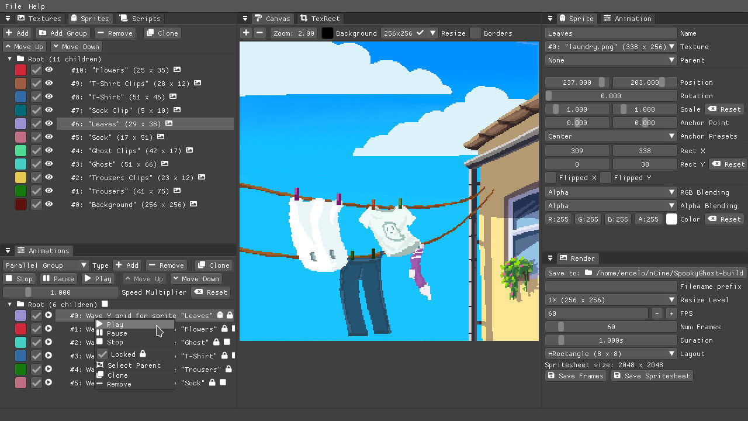Click the image icon after "Background" (256 x 256)
Screen dimensions: 748x421
coord(193,205)
